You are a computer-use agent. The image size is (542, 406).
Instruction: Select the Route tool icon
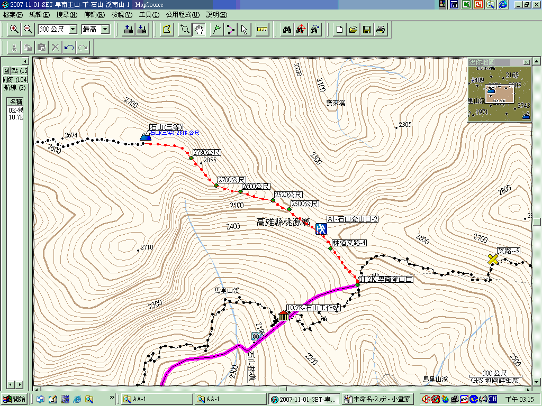coord(231,30)
